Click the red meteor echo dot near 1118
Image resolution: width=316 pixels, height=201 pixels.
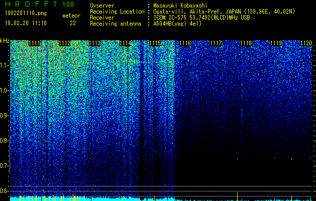coord(238,159)
